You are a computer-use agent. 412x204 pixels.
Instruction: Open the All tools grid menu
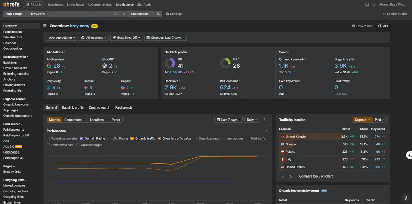coord(33,5)
